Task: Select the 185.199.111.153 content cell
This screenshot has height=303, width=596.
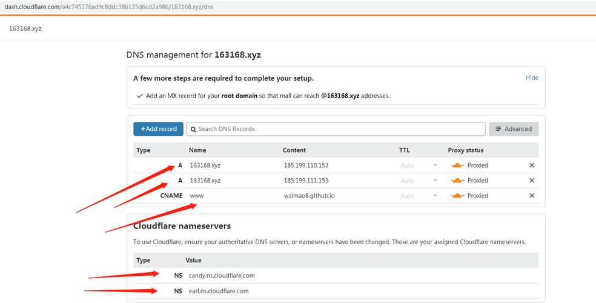Action: click(306, 181)
